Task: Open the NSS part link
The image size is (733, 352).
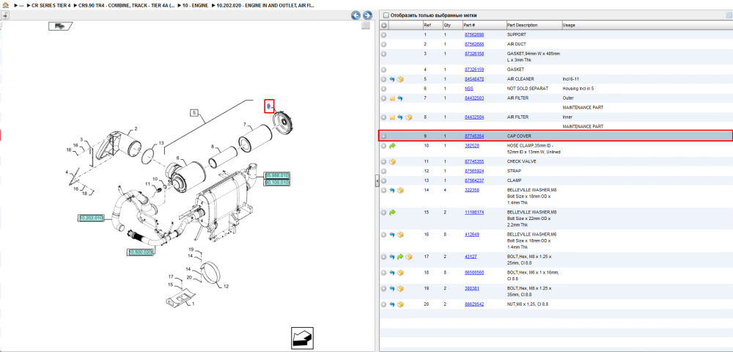Action: [469, 89]
